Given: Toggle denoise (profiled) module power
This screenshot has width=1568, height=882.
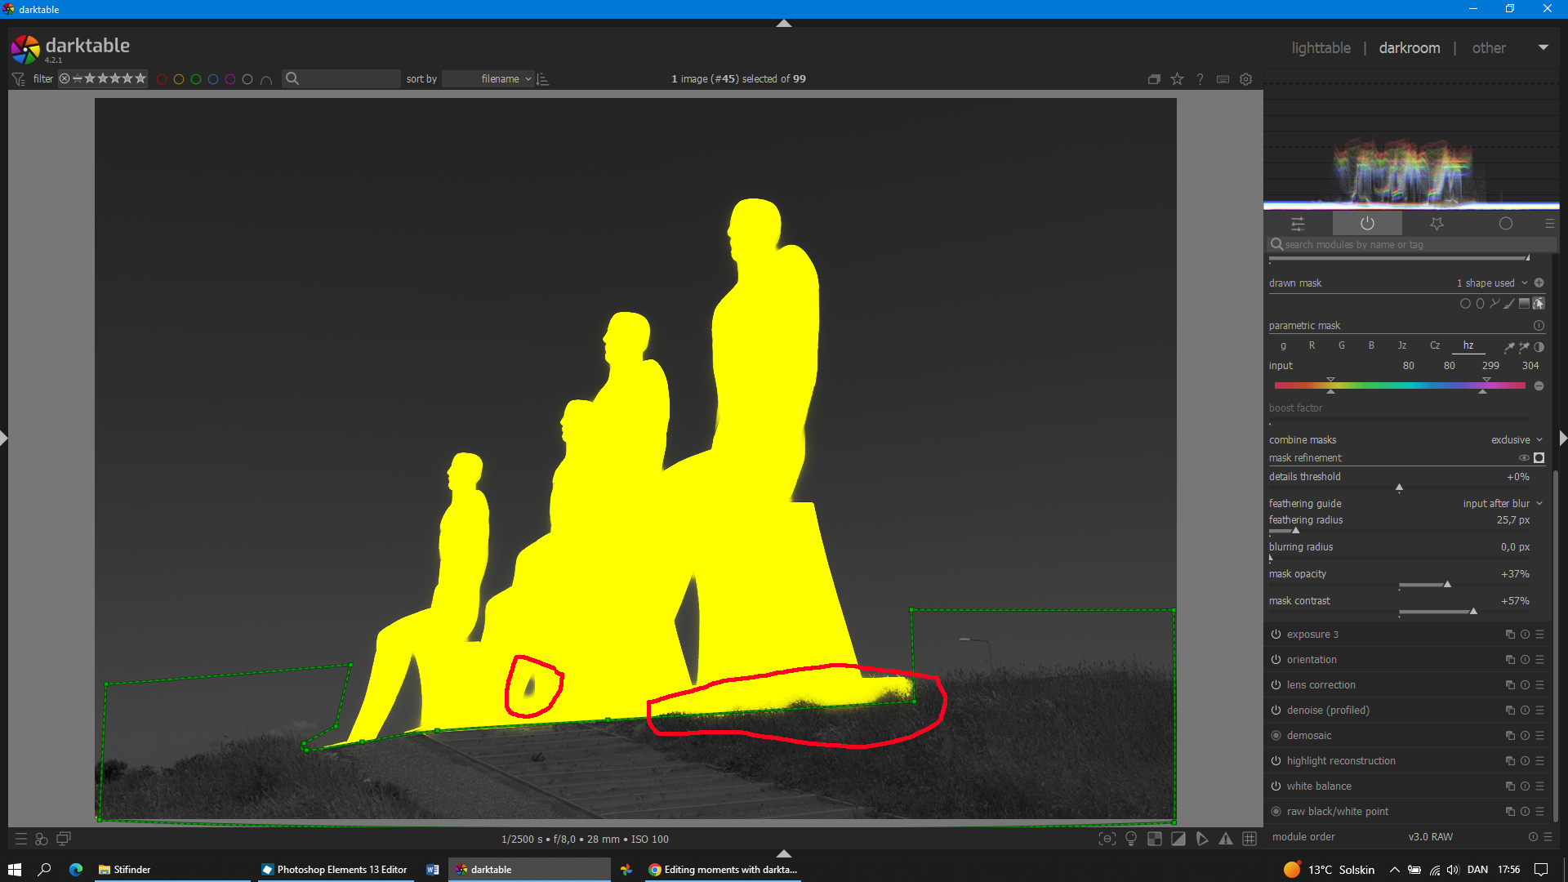Looking at the screenshot, I should point(1276,710).
